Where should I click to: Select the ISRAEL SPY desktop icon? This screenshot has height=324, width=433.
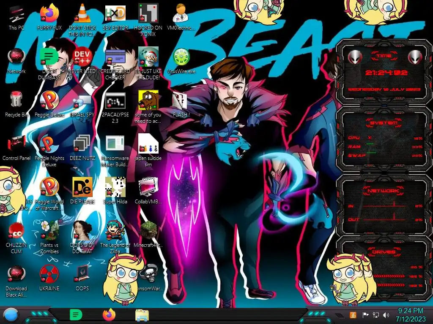[82, 106]
